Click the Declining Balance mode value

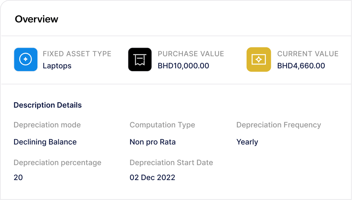(45, 142)
